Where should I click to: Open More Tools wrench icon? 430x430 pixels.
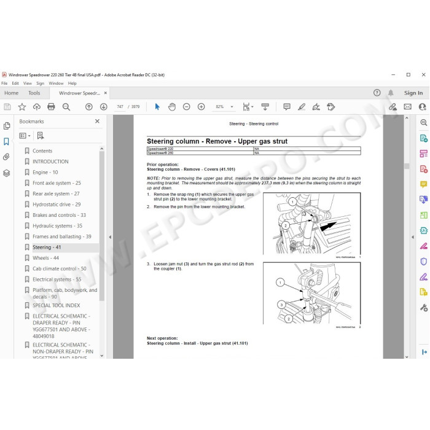tap(424, 308)
